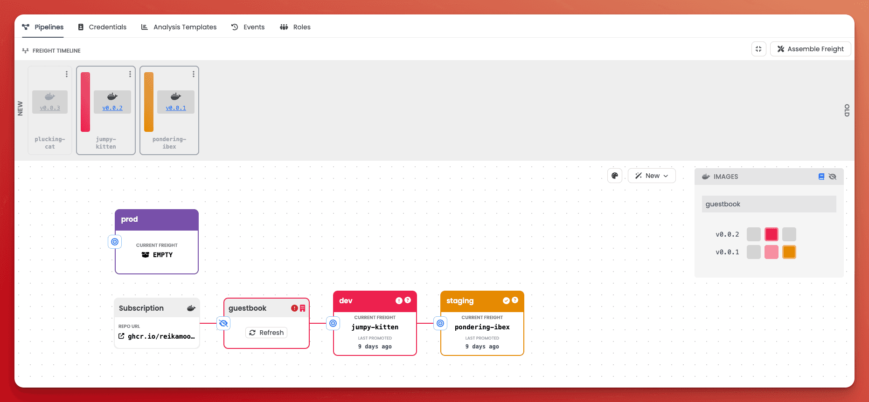This screenshot has height=402, width=869.
Task: Click the red error icon on guestbook
Action: (x=294, y=308)
